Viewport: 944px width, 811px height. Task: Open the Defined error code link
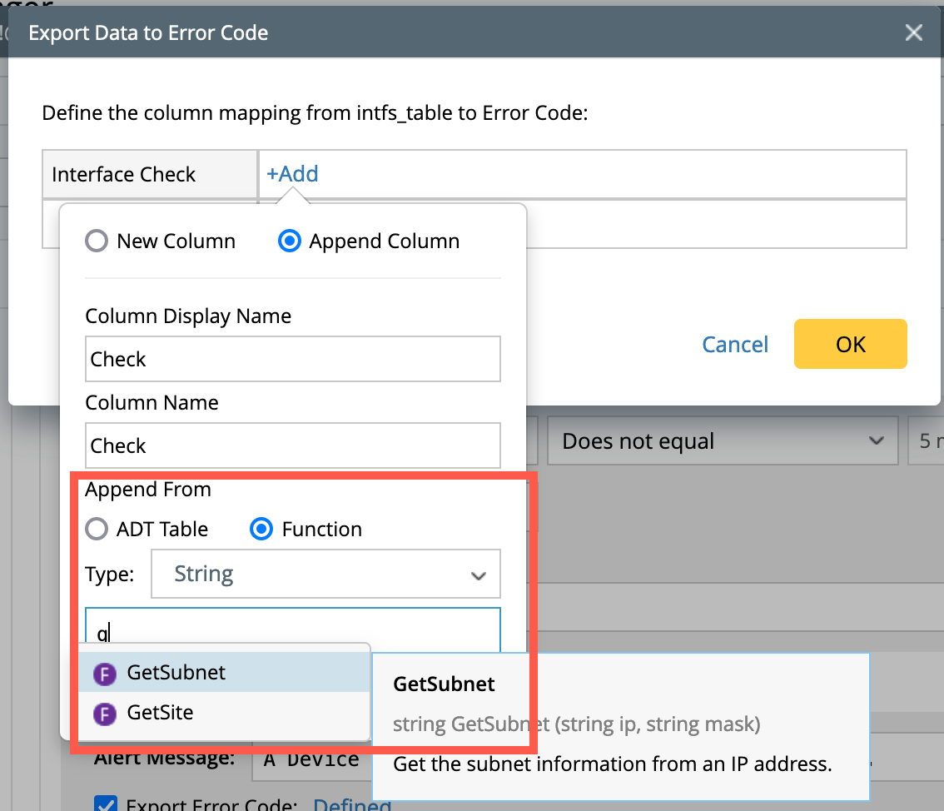coord(351,804)
